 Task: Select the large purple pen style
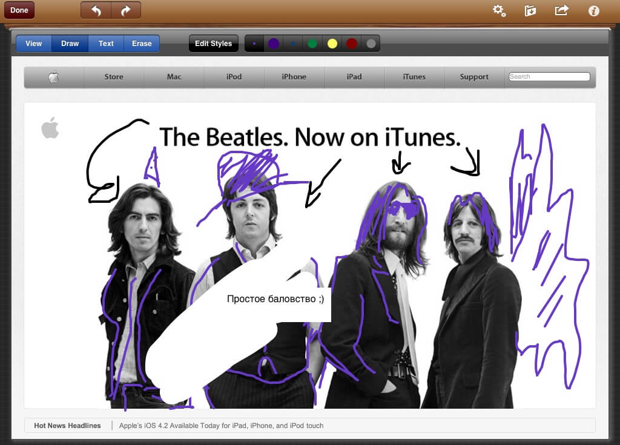point(274,44)
